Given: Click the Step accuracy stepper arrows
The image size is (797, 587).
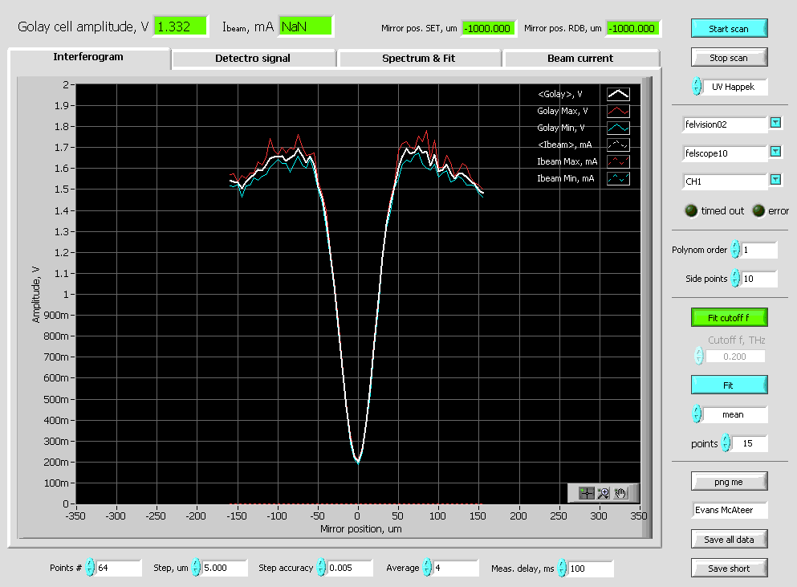Looking at the screenshot, I should click(321, 567).
